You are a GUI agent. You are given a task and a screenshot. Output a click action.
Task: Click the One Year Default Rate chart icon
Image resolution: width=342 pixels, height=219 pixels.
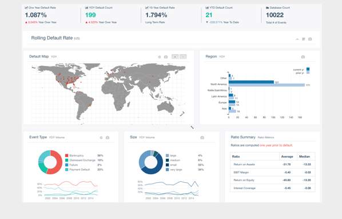click(26, 7)
